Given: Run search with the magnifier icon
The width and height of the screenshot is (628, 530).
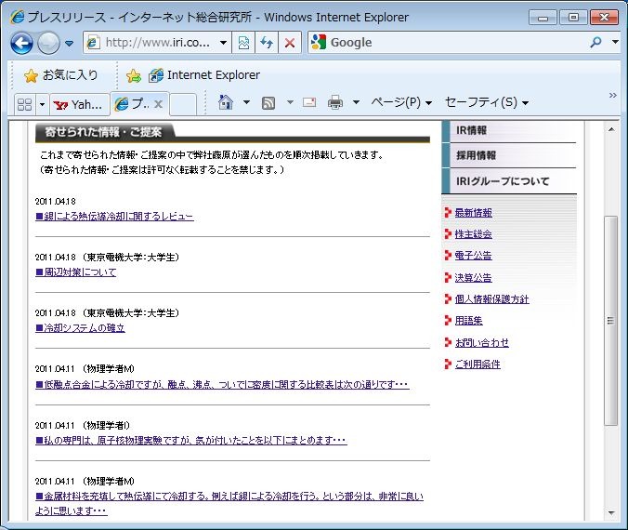Looking at the screenshot, I should pyautogui.click(x=596, y=42).
